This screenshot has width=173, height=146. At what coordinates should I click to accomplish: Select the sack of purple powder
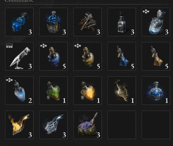[88, 125]
